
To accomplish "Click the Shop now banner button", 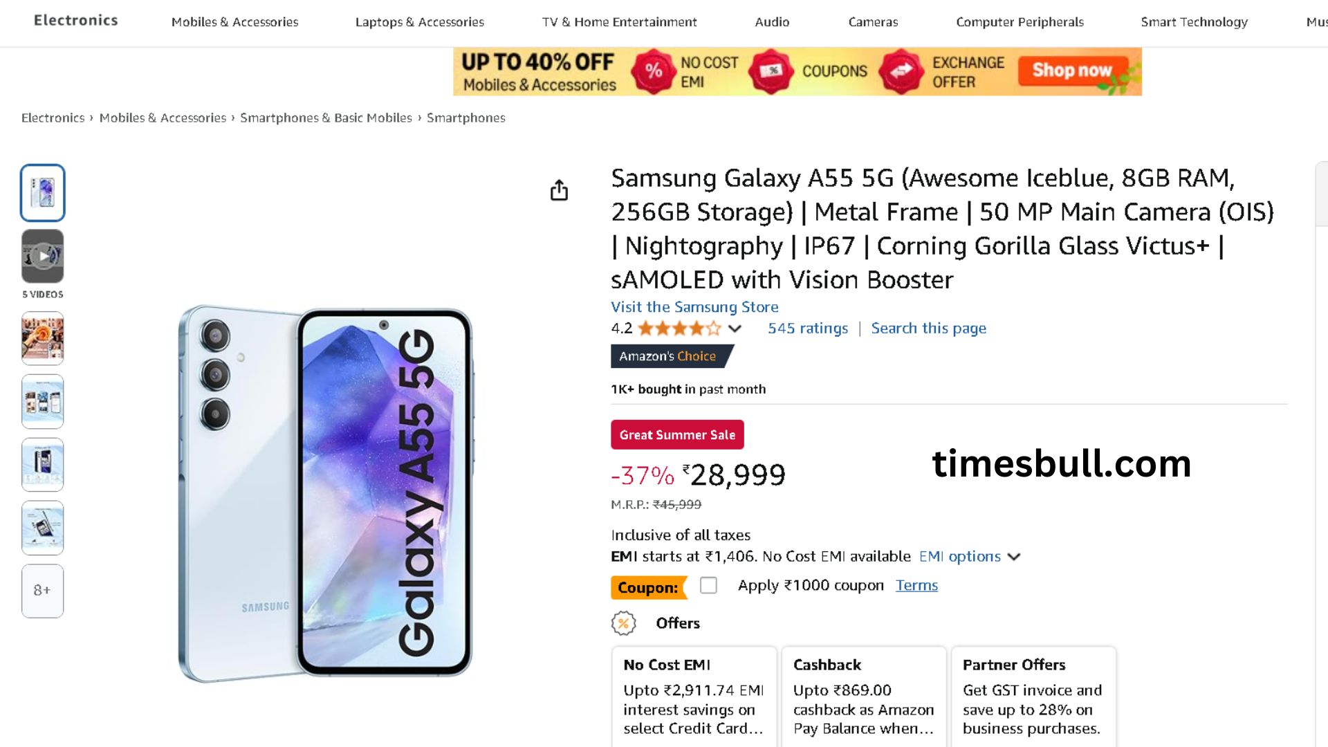I will tap(1071, 71).
